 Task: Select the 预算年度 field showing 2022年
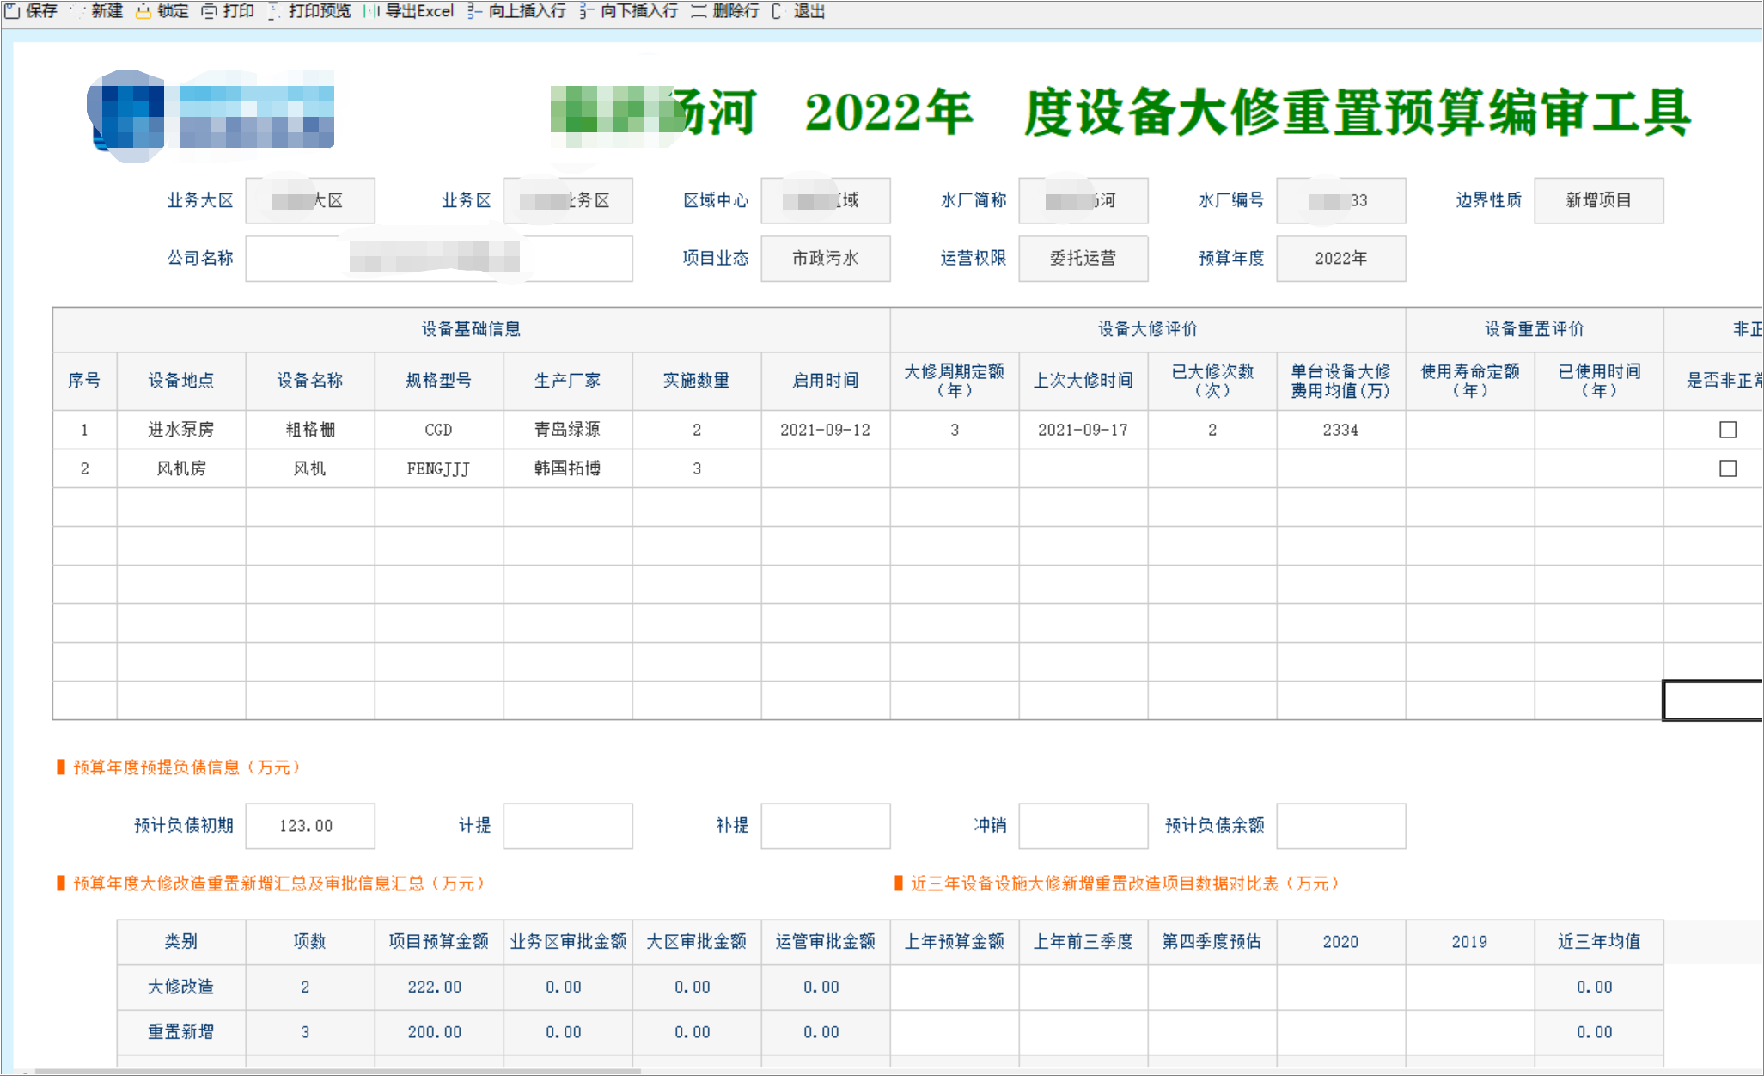point(1340,258)
